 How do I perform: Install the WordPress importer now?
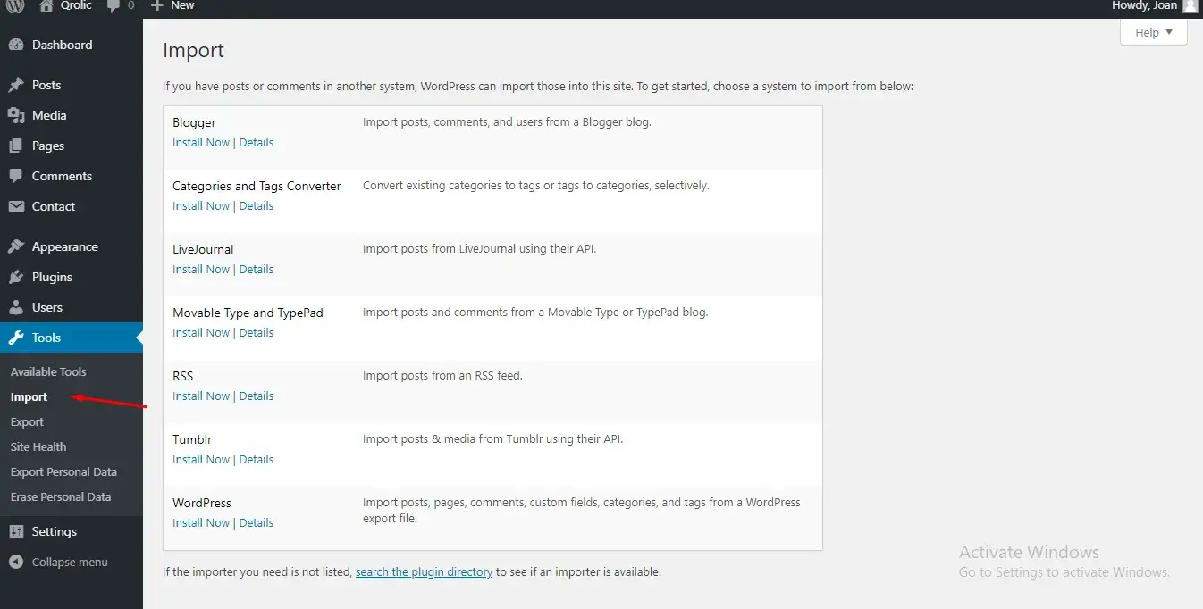click(201, 523)
